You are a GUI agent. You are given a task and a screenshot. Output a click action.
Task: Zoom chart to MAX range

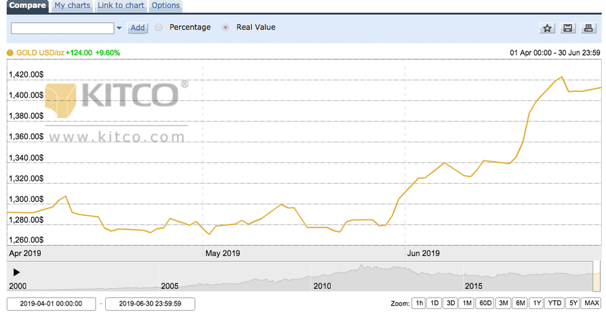(x=592, y=303)
